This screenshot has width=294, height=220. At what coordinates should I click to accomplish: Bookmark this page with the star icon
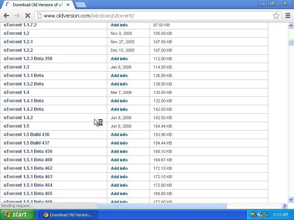click(x=276, y=15)
